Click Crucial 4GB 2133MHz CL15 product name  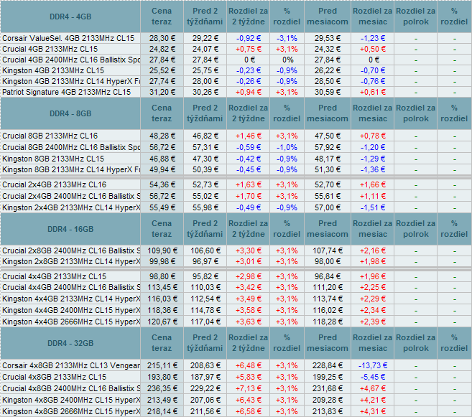click(x=50, y=49)
